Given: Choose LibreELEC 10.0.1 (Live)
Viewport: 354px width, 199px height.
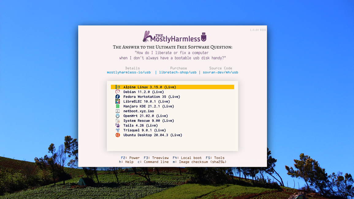Looking at the screenshot, I should (x=173, y=102).
